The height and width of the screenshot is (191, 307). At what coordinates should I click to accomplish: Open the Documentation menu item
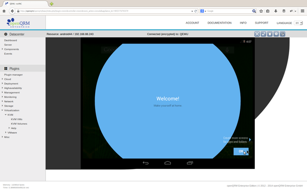pos(220,23)
